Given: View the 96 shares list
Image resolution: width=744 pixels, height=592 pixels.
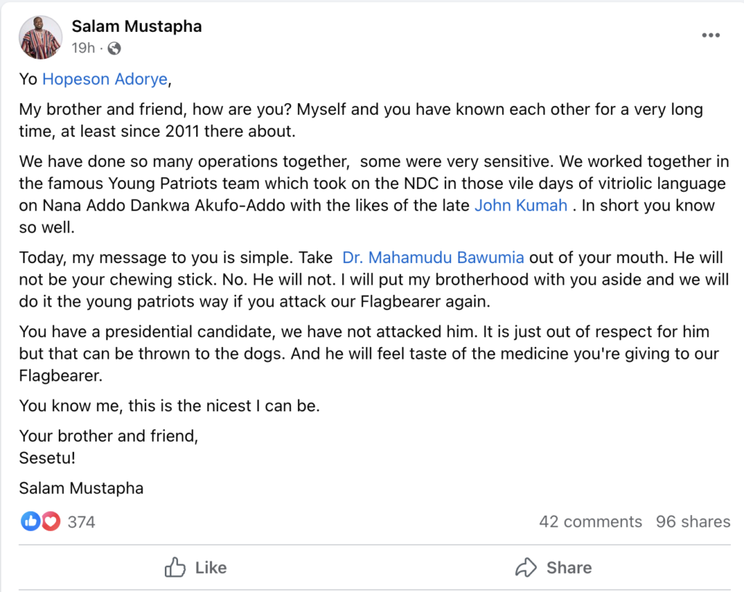Looking at the screenshot, I should click(692, 522).
